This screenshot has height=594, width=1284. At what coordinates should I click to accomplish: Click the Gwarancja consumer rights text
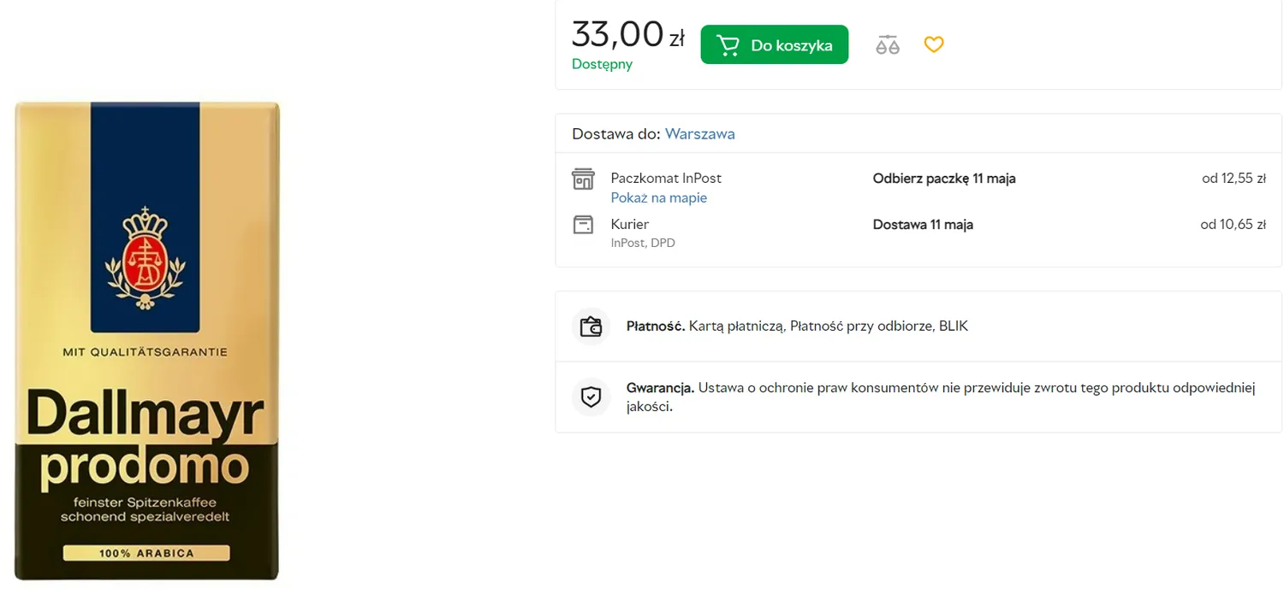pyautogui.click(x=940, y=397)
